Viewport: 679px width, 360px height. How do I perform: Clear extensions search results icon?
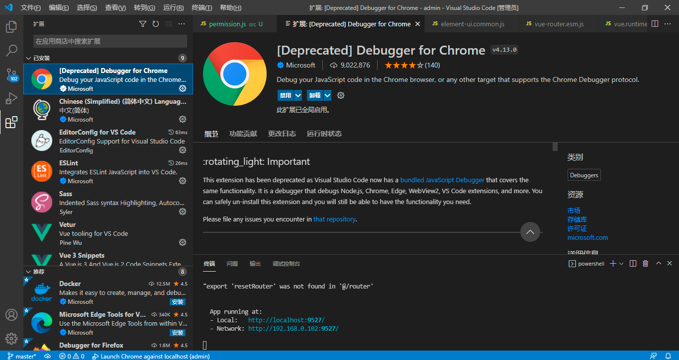click(x=169, y=24)
